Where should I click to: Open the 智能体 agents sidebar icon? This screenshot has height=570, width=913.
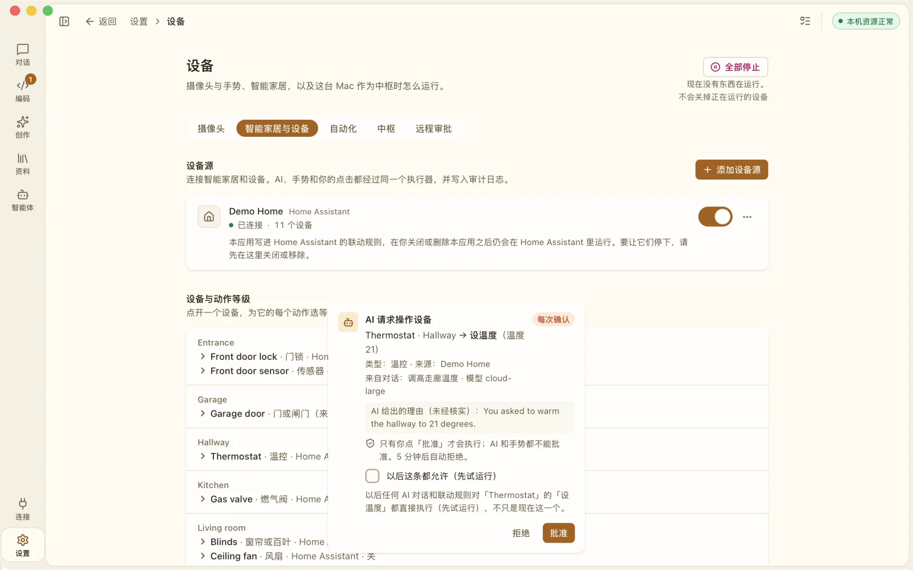(x=22, y=200)
